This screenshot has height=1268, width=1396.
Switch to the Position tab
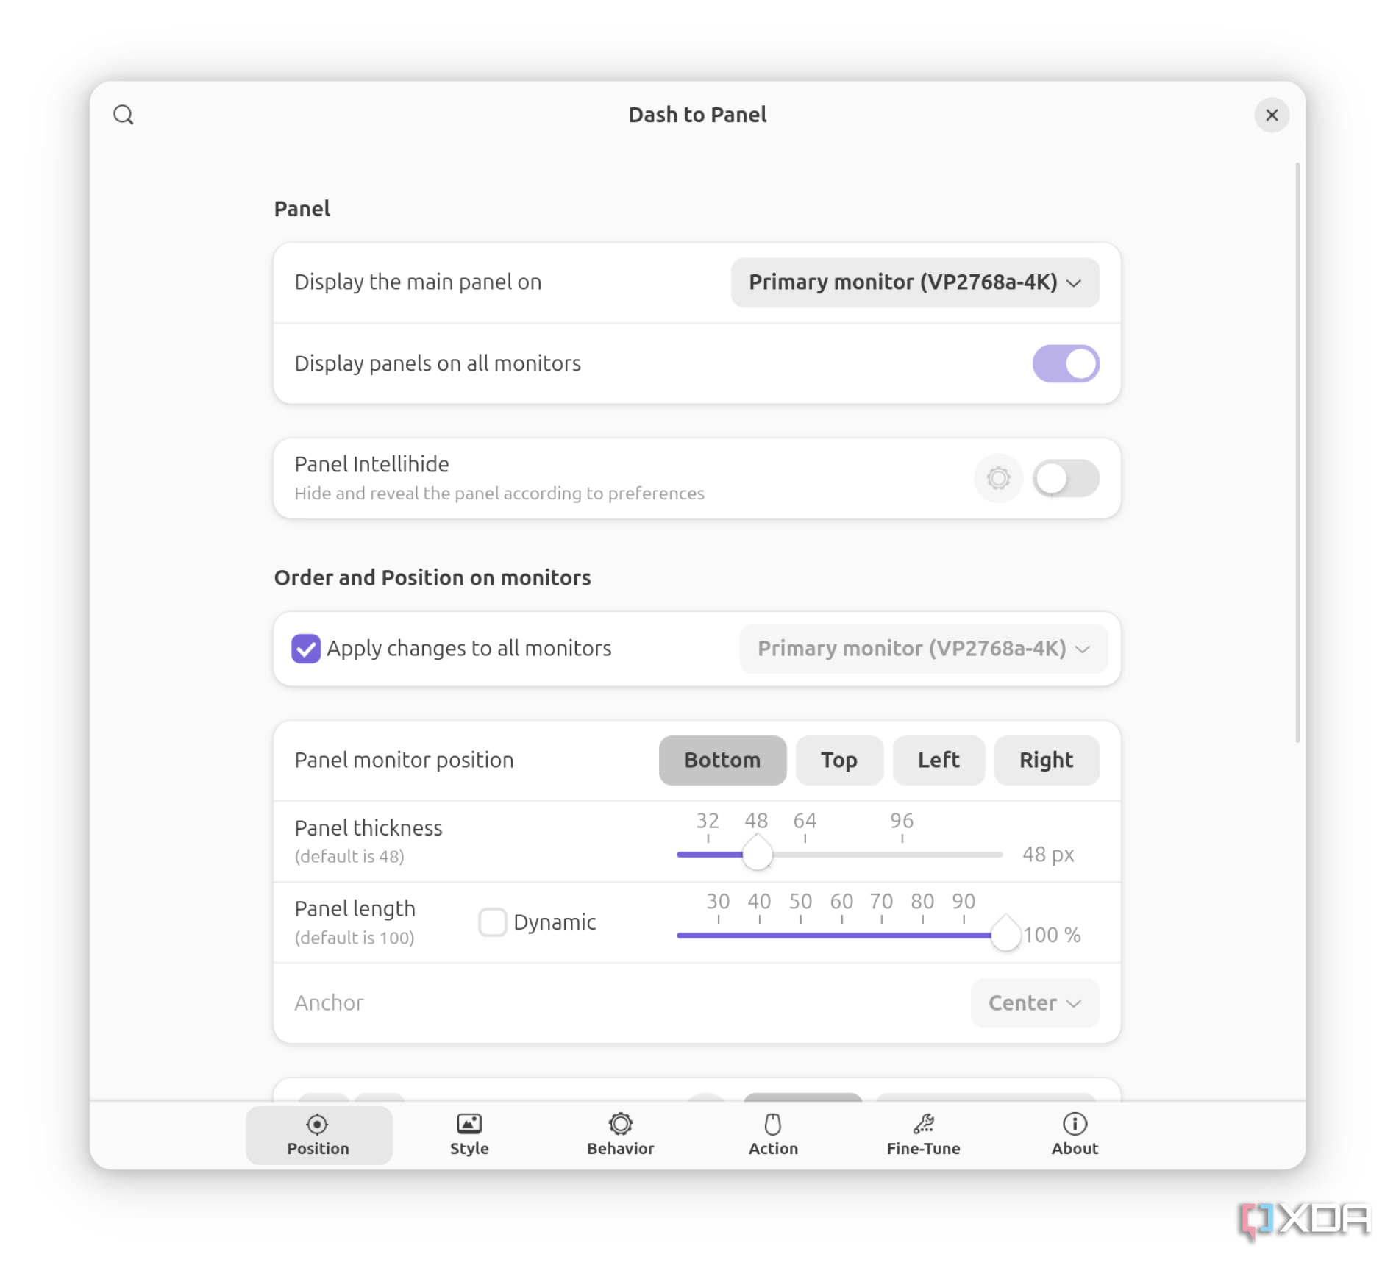(x=318, y=1134)
